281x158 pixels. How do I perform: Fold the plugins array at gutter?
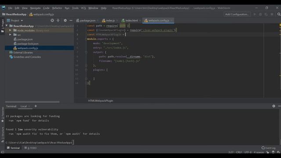[86, 70]
